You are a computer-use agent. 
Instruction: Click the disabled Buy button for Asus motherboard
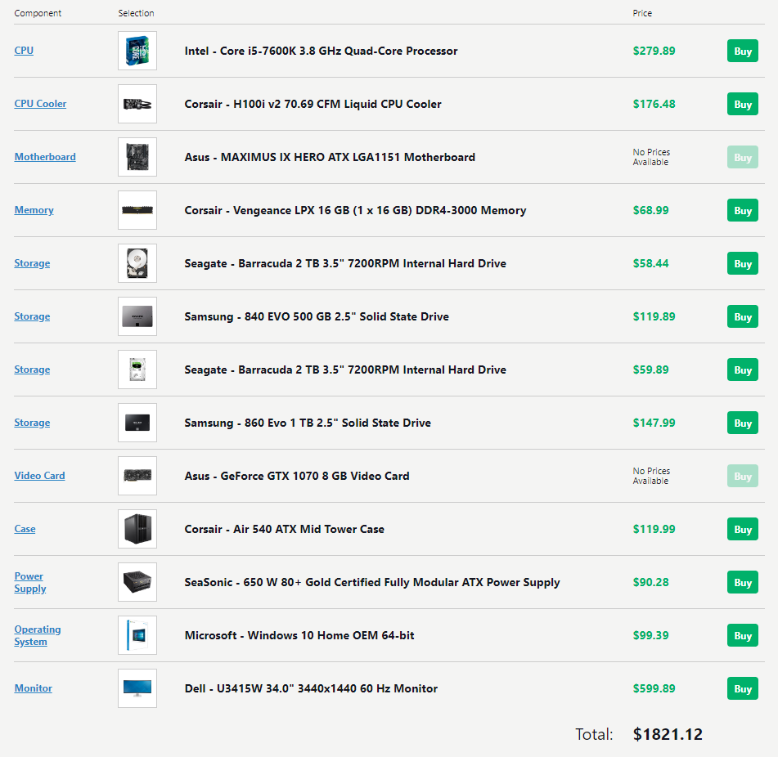[x=743, y=157]
